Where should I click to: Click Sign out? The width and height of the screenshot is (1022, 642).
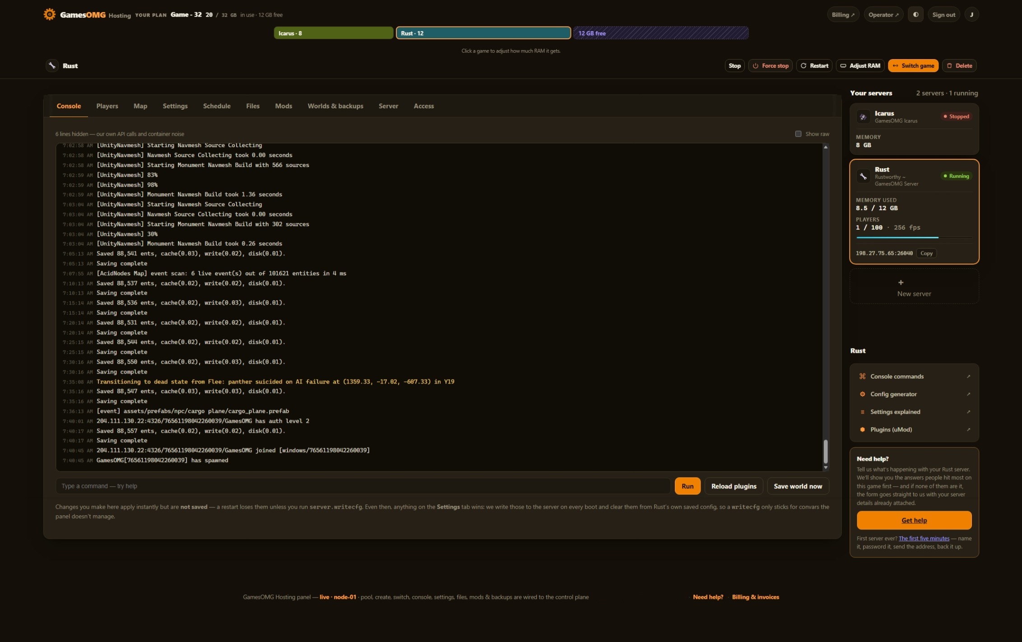coord(943,14)
